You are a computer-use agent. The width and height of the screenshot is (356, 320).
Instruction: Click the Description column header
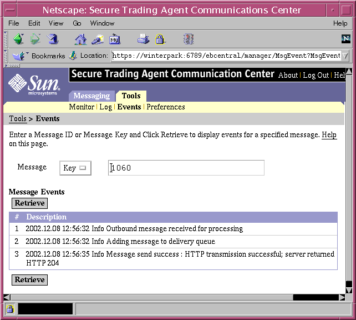(x=47, y=217)
